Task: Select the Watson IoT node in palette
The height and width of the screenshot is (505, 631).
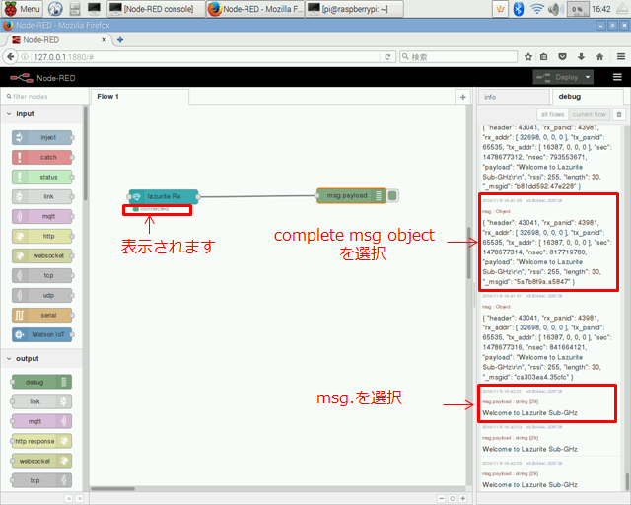Action: click(x=42, y=334)
